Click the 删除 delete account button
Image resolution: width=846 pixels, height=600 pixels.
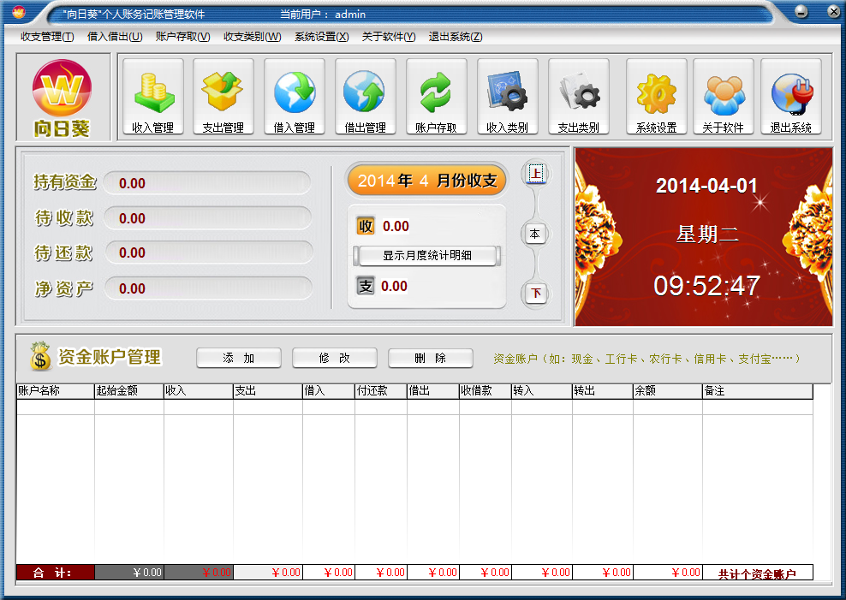coord(430,358)
